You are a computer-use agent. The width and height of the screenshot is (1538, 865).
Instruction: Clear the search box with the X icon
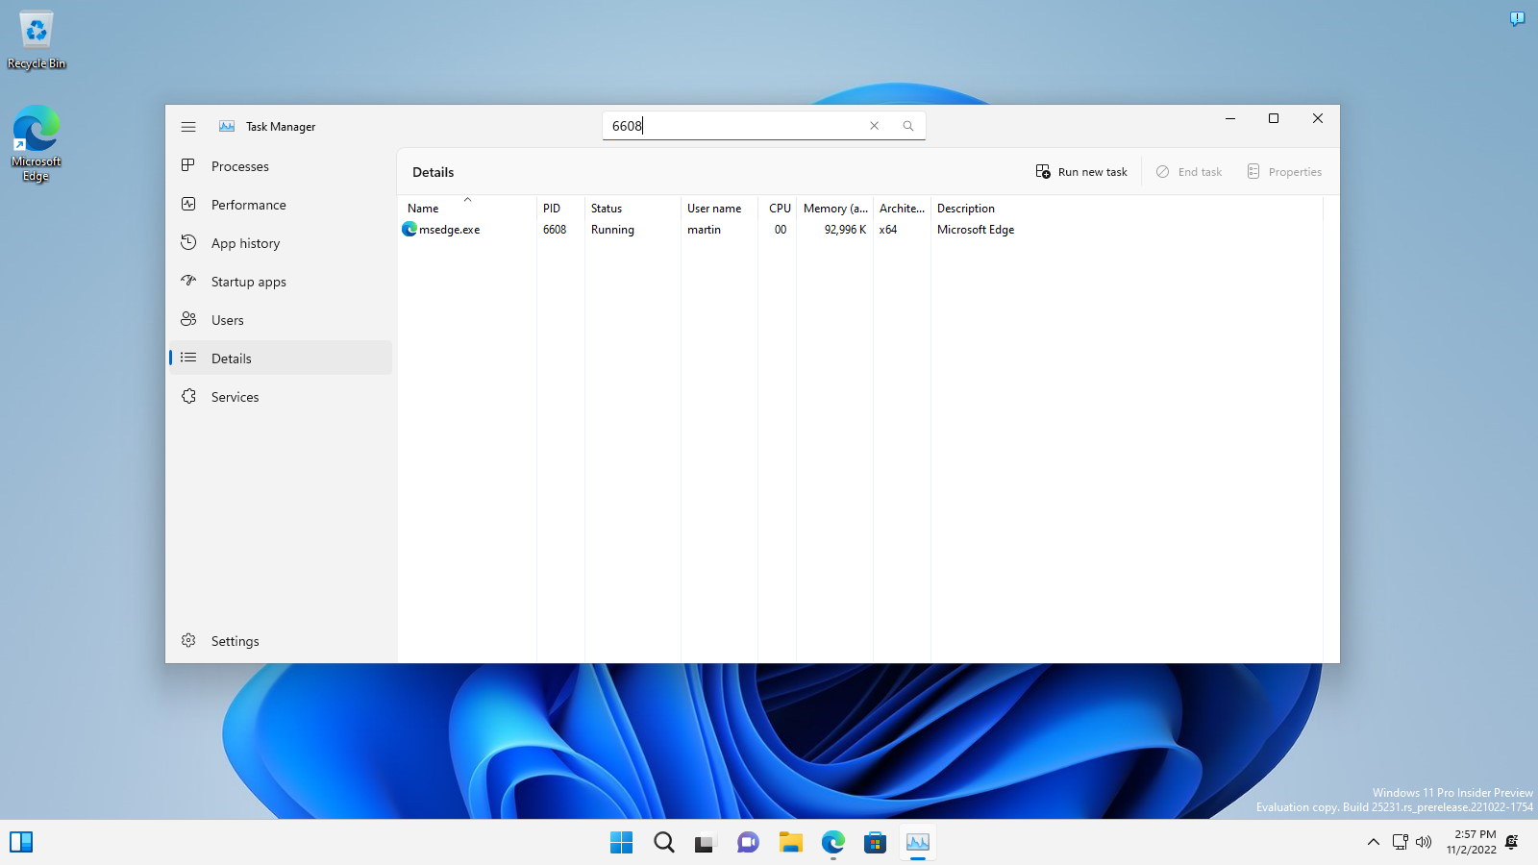(874, 125)
